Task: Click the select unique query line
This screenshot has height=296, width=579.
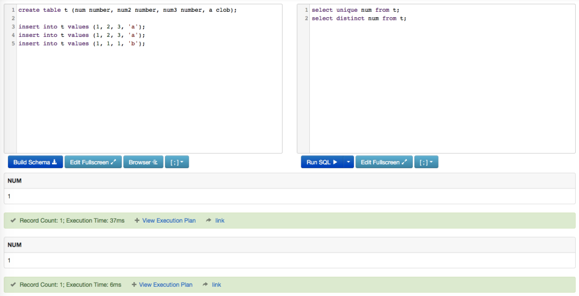Action: (x=355, y=10)
